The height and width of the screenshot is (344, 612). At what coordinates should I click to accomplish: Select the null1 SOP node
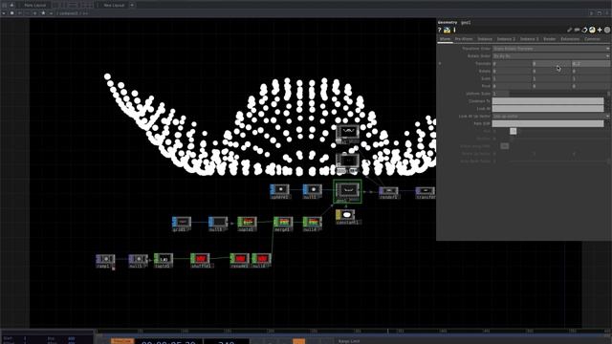pyautogui.click(x=313, y=191)
